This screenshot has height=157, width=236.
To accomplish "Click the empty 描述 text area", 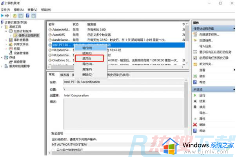I will 124,114.
